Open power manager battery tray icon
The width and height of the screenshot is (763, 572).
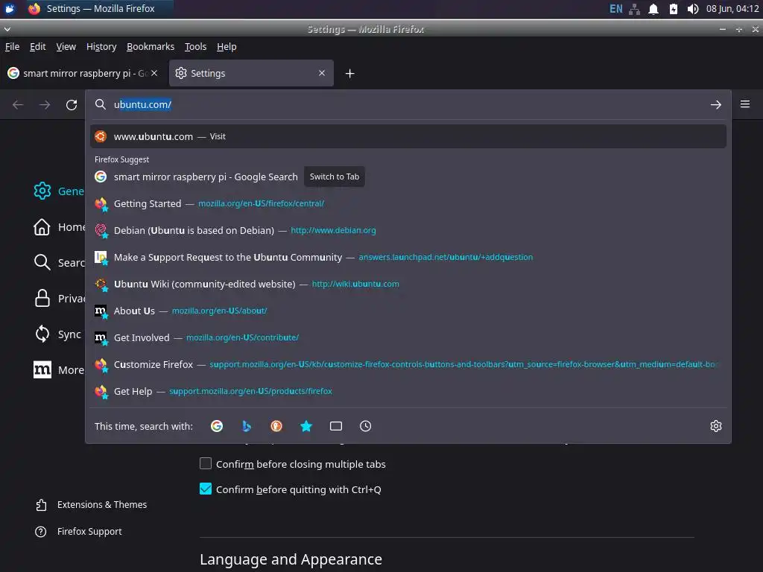point(674,9)
